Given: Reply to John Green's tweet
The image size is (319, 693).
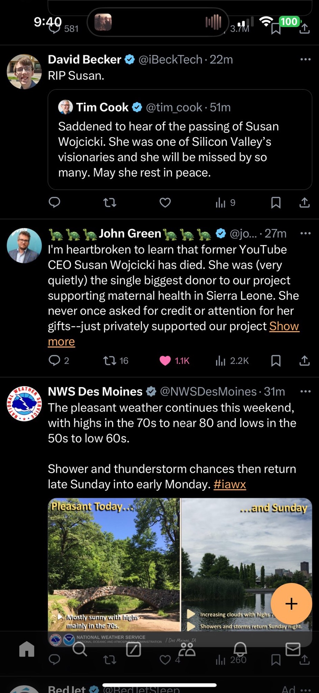Looking at the screenshot, I should click(x=54, y=361).
